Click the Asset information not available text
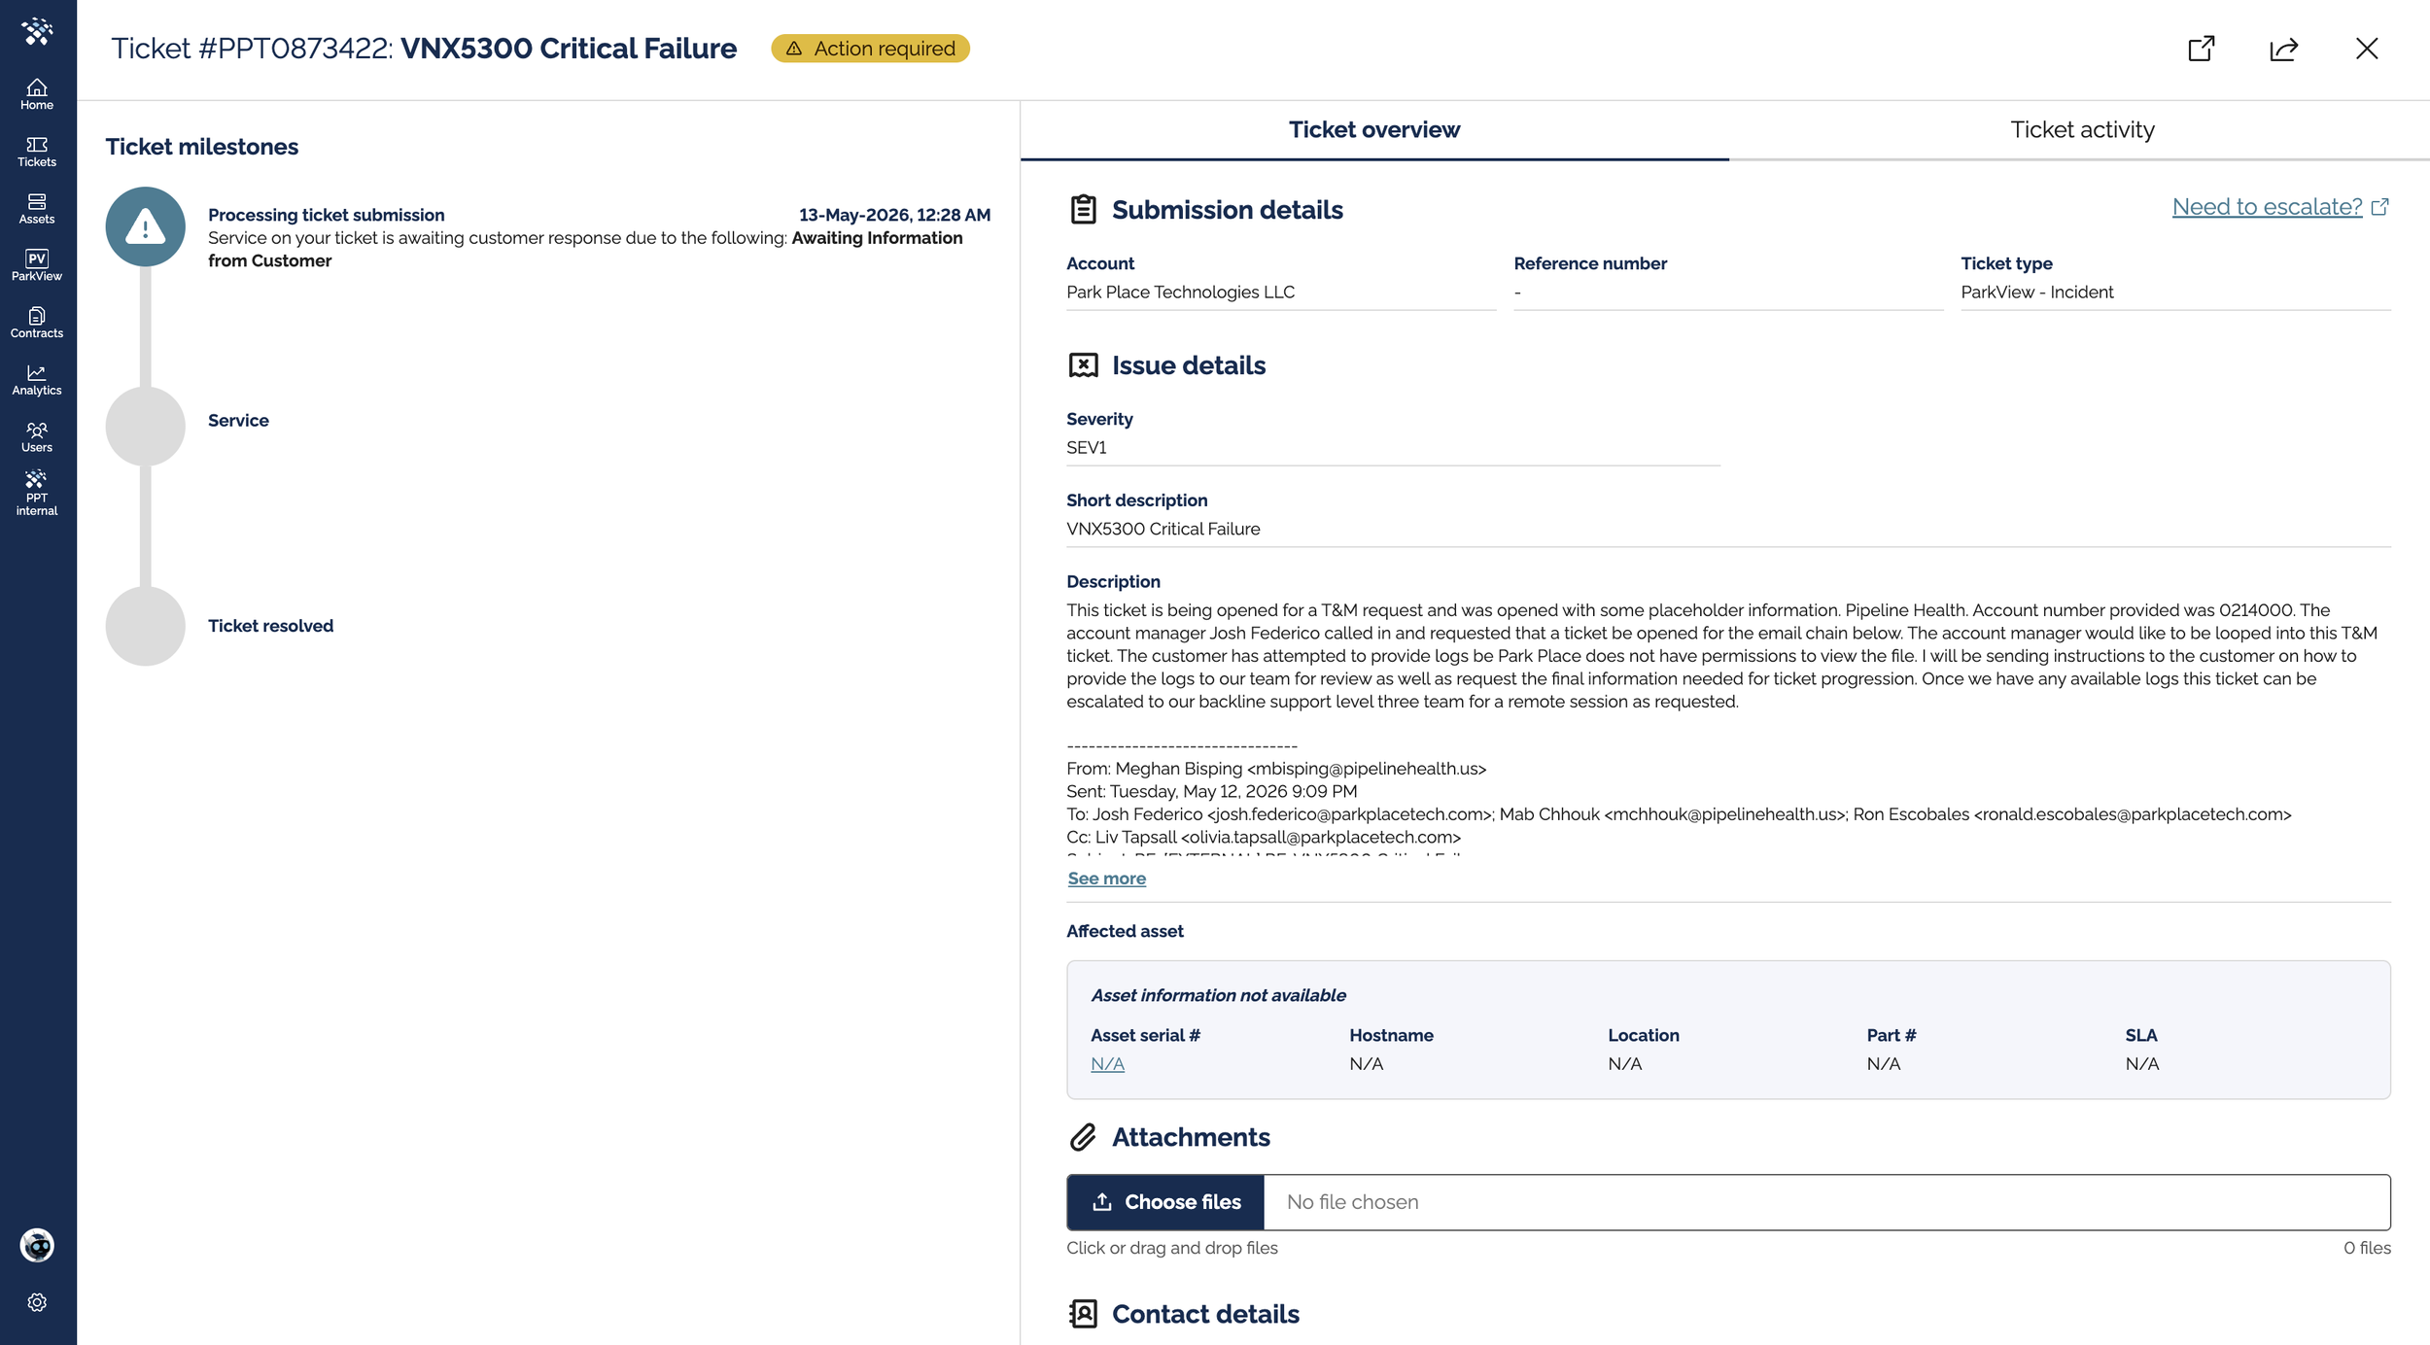Screen dimensions: 2430x1345 [x=1218, y=995]
